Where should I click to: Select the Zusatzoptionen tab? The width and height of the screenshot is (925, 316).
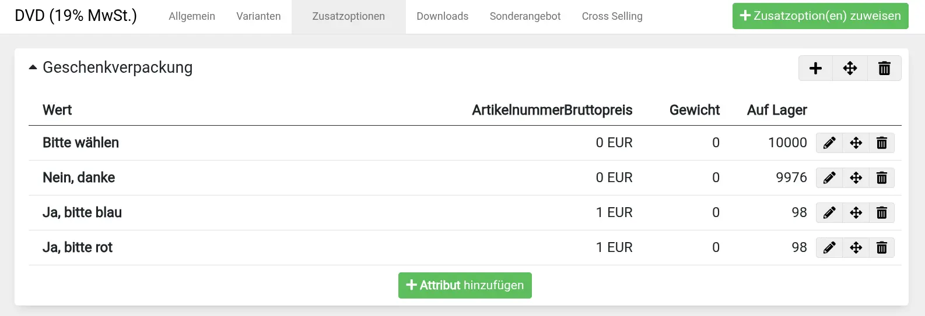(x=348, y=16)
